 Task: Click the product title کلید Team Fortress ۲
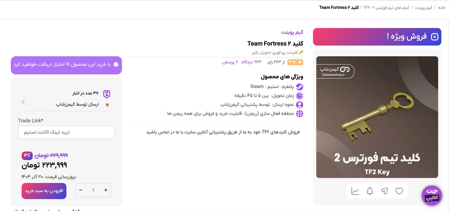pos(275,43)
